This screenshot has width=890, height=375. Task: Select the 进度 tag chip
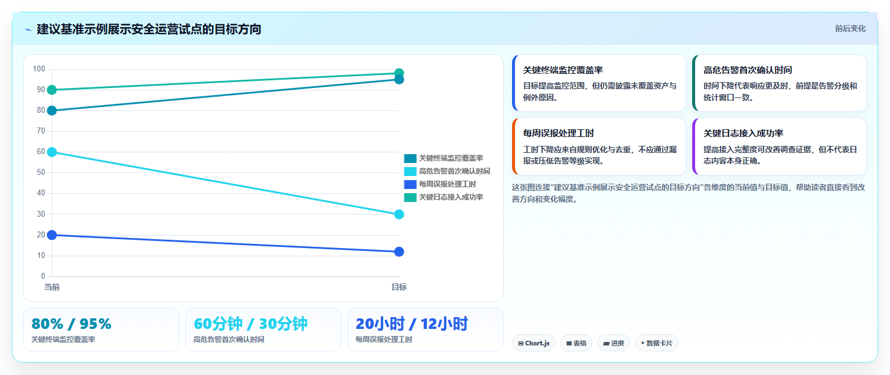pos(614,343)
